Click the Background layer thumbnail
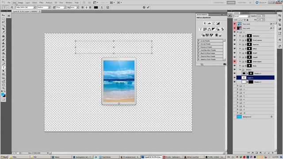 click(239, 117)
